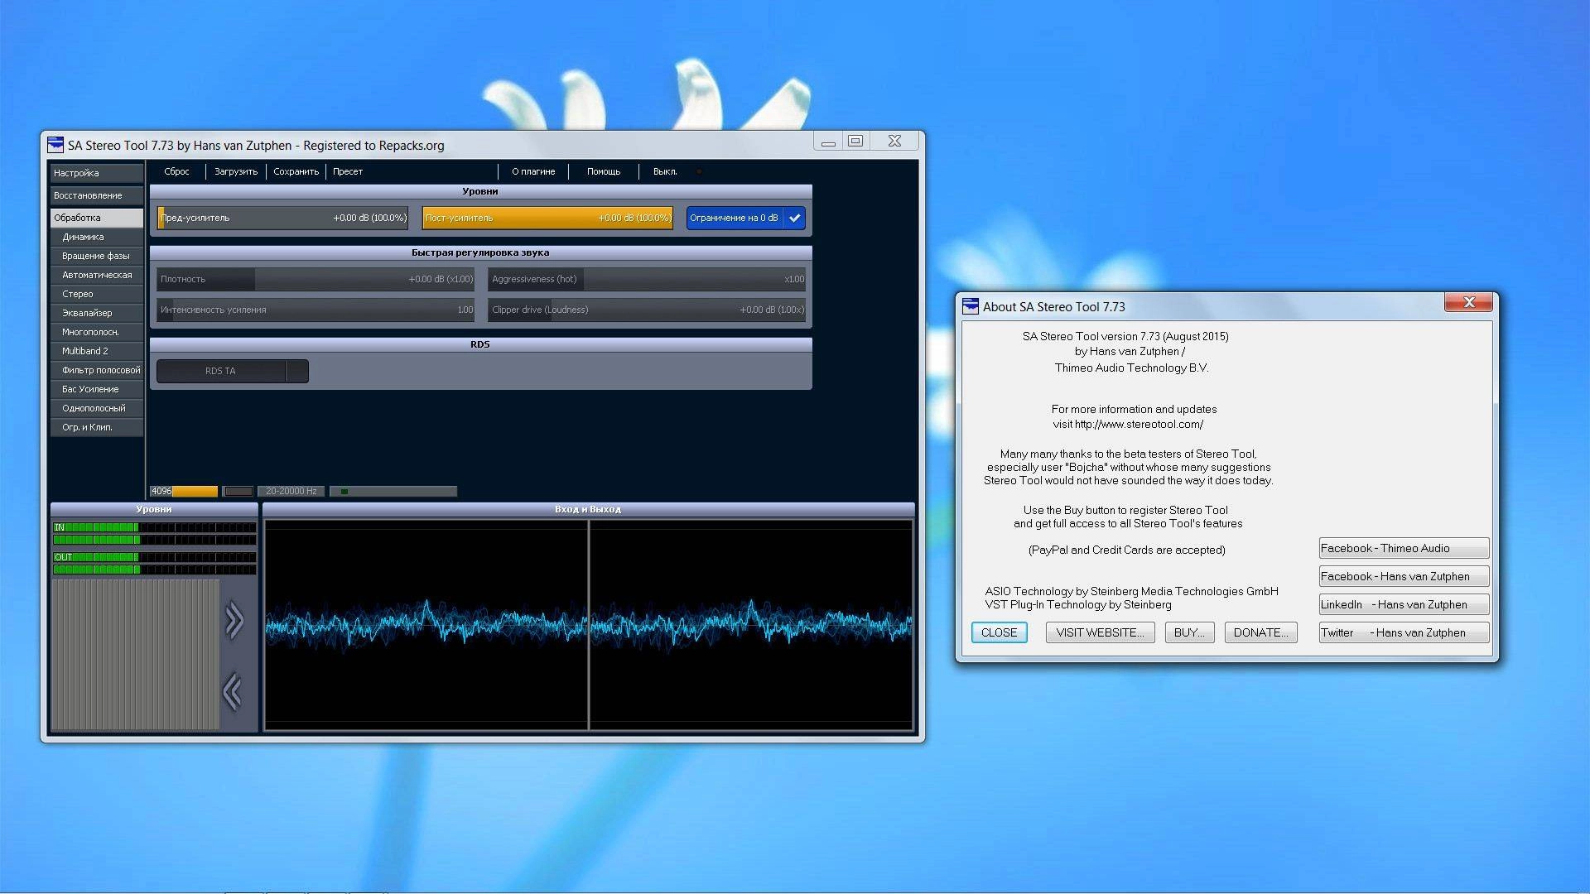Image resolution: width=1590 pixels, height=894 pixels.
Task: Click the 'BUY...' button
Action: point(1189,632)
